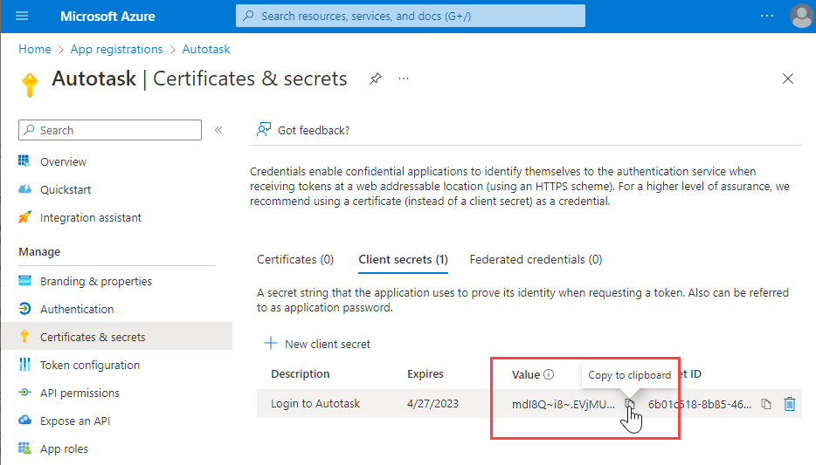The image size is (816, 465).
Task: Click the App roles icon
Action: point(24,448)
